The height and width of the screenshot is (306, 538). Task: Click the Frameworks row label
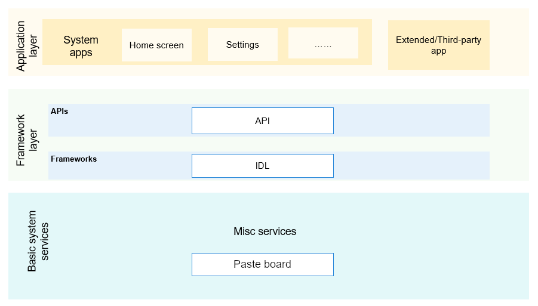(x=74, y=159)
